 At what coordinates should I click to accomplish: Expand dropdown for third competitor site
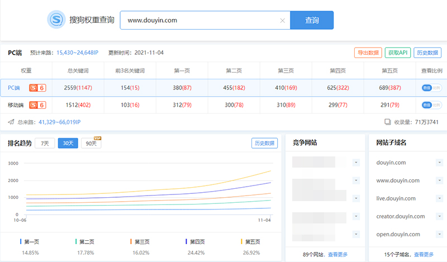coord(356,198)
